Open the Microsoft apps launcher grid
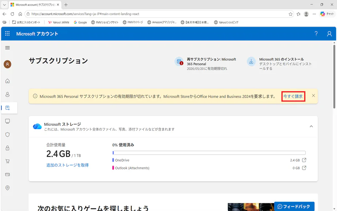This screenshot has height=211, width=337. point(7,34)
